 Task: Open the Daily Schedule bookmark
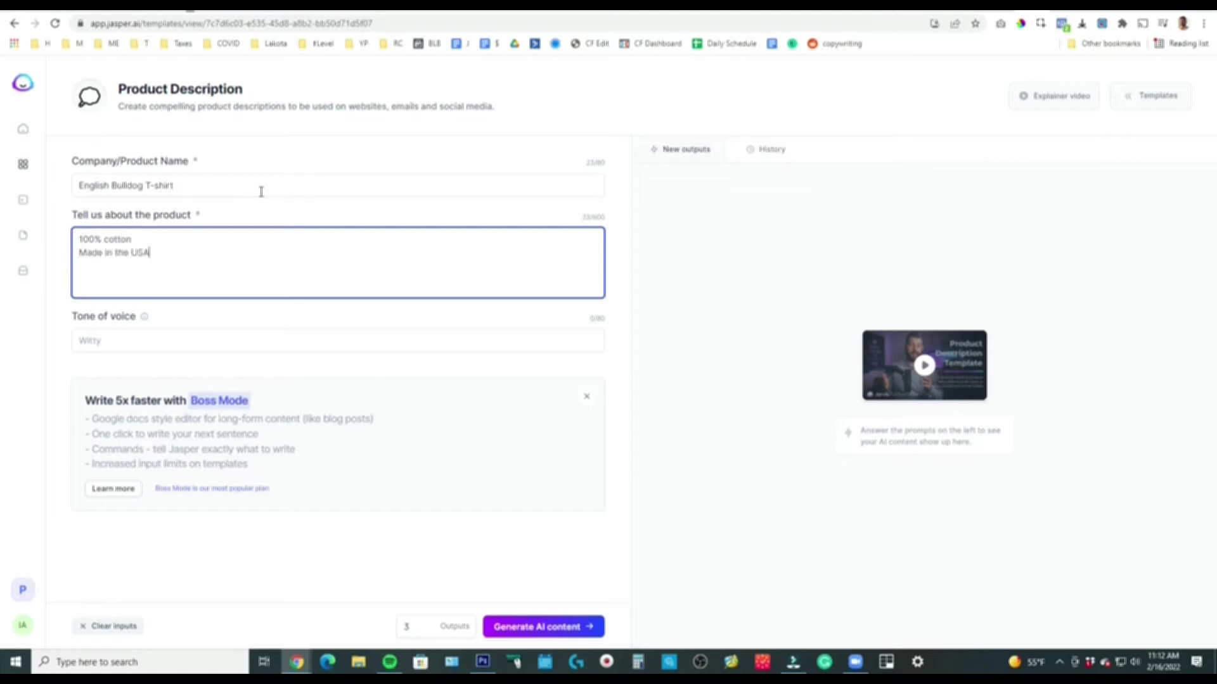click(x=724, y=44)
